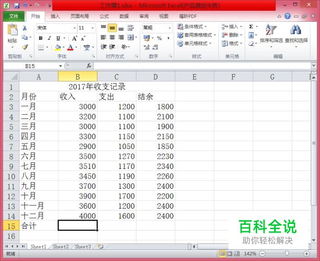The image size is (320, 261).
Task: Select the Format Painter brush
Action: click(x=25, y=47)
